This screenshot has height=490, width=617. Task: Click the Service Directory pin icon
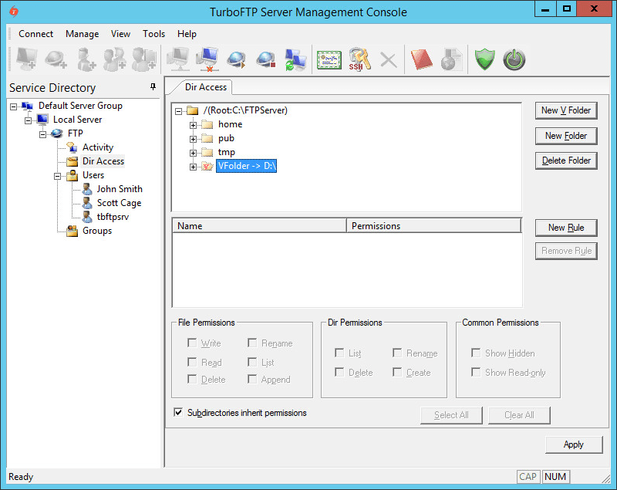click(153, 87)
